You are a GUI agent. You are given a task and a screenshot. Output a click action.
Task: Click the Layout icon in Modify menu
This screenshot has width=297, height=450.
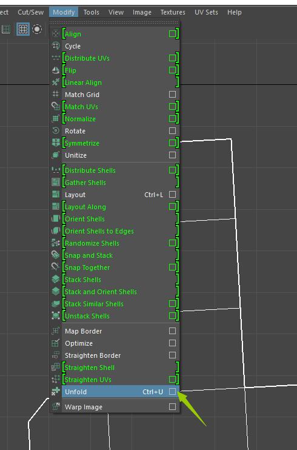(56, 195)
